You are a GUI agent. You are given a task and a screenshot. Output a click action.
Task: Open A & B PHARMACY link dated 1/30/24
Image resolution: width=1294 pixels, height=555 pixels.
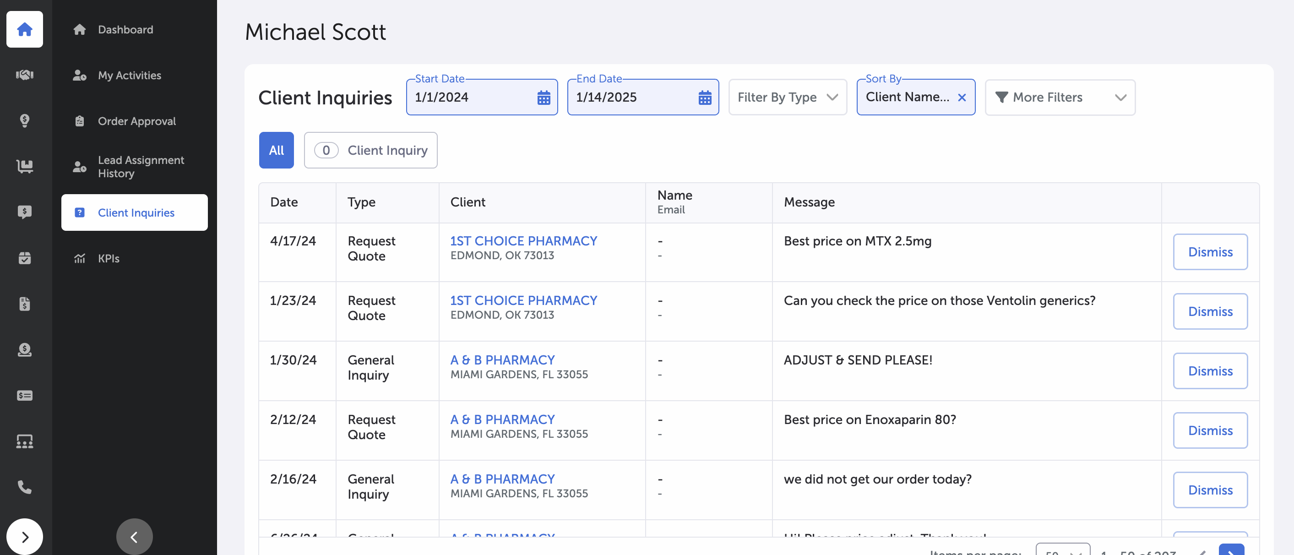pos(502,360)
